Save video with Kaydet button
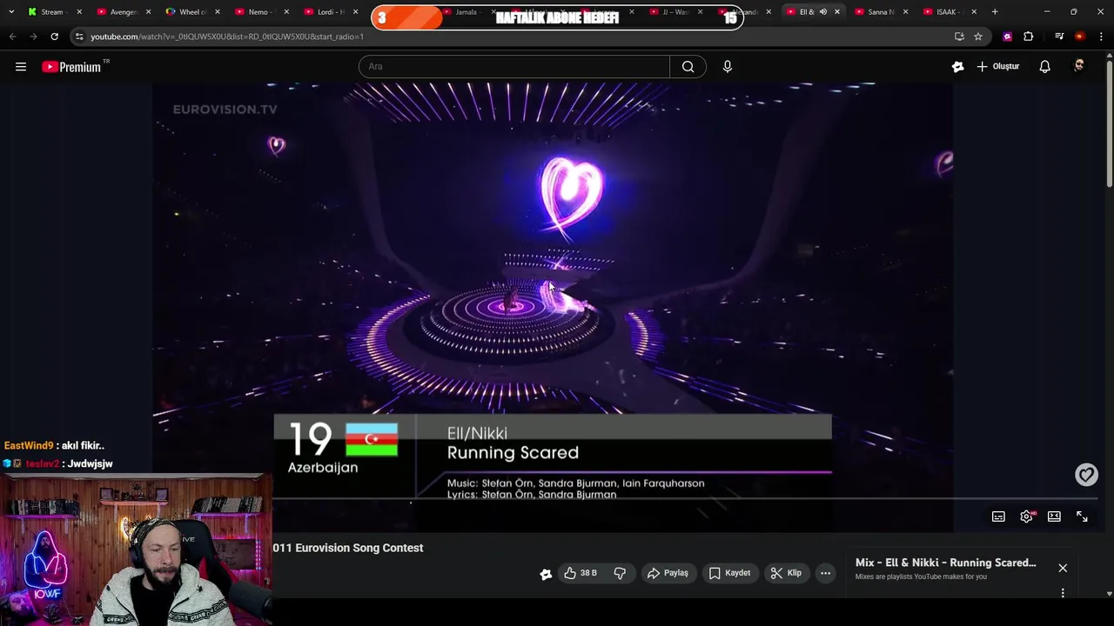1114x626 pixels. coord(729,573)
